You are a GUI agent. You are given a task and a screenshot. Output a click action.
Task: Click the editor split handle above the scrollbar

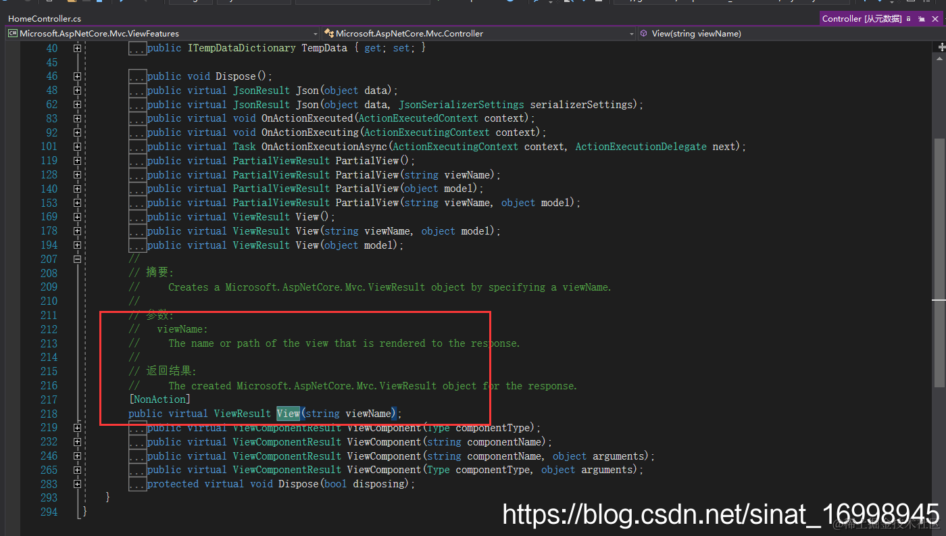click(x=942, y=47)
